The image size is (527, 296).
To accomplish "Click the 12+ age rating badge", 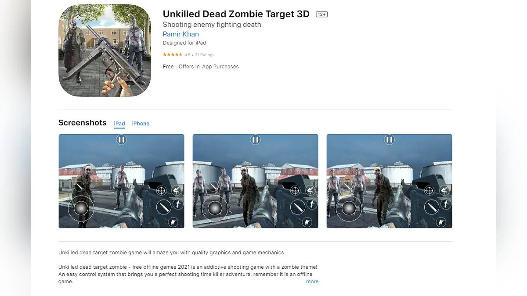I will [x=322, y=14].
